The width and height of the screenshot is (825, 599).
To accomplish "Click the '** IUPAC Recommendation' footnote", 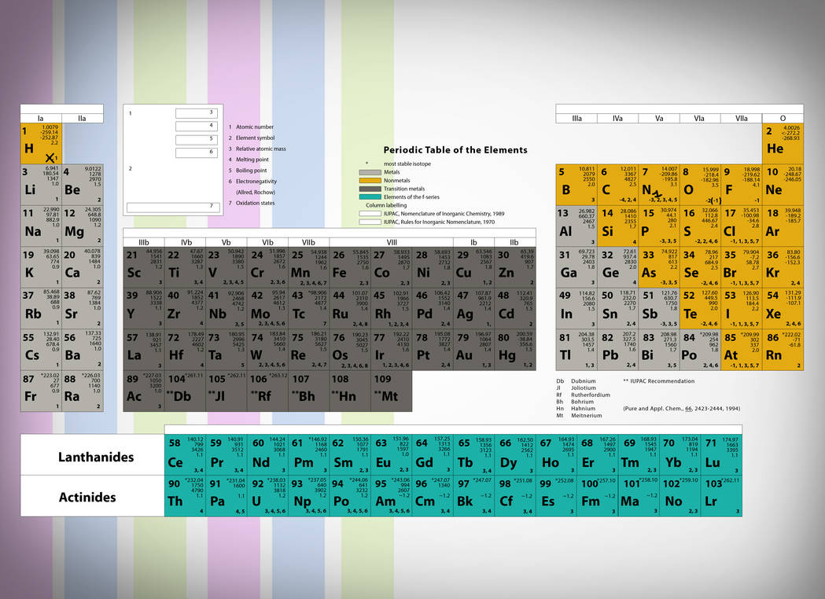I will click(659, 380).
